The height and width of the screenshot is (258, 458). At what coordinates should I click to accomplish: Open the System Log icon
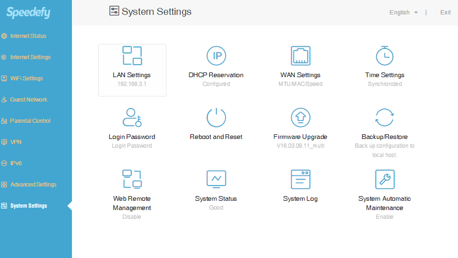301,179
